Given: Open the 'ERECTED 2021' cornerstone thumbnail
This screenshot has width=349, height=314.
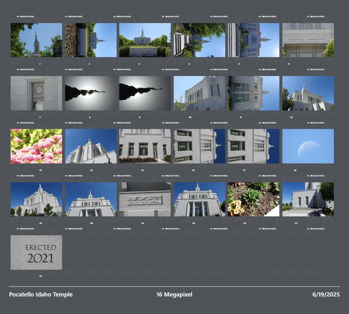Looking at the screenshot, I should [36, 252].
